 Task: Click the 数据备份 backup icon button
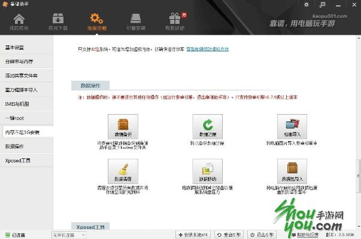coord(123,127)
